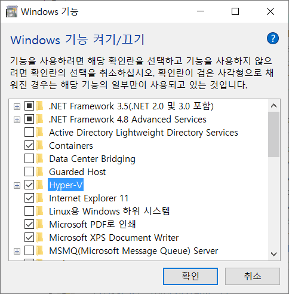Screen dimensions: 289x294
Task: Minimize the Windows 기능 window
Action: [x=201, y=11]
